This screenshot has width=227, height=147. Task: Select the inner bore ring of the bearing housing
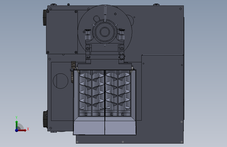pyautogui.click(x=105, y=32)
